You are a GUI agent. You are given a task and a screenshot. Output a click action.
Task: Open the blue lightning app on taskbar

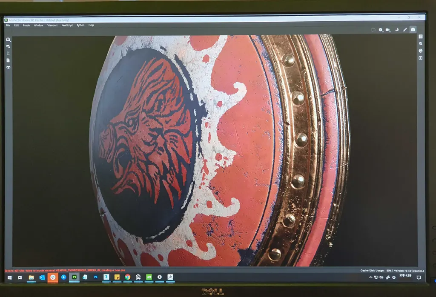(64, 277)
